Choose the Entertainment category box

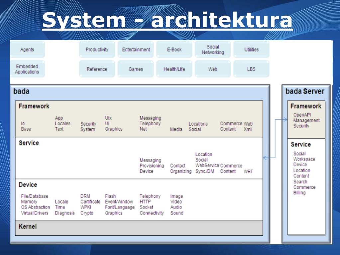[136, 50]
